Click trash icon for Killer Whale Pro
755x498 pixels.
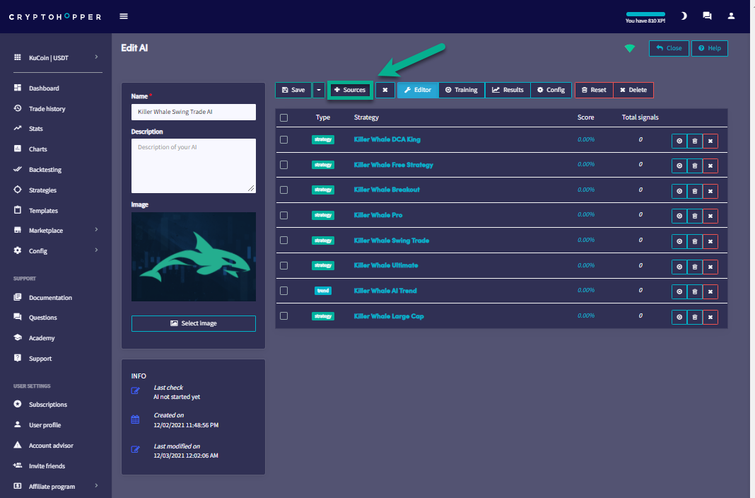(695, 216)
